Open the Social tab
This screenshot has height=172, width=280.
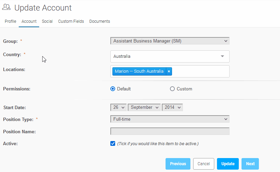coord(47,21)
